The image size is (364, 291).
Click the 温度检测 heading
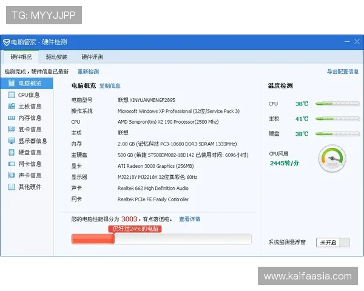click(x=280, y=85)
